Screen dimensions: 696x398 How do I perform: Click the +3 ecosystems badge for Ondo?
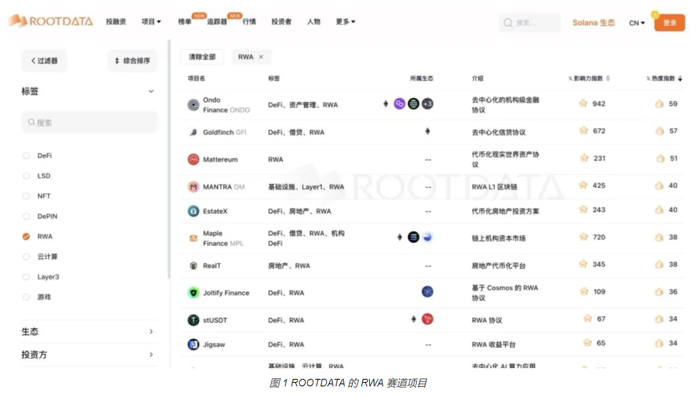[x=427, y=104]
